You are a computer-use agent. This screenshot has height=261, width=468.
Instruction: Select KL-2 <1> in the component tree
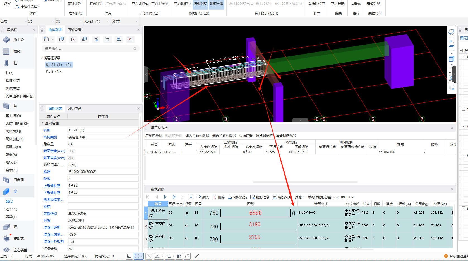click(x=54, y=72)
